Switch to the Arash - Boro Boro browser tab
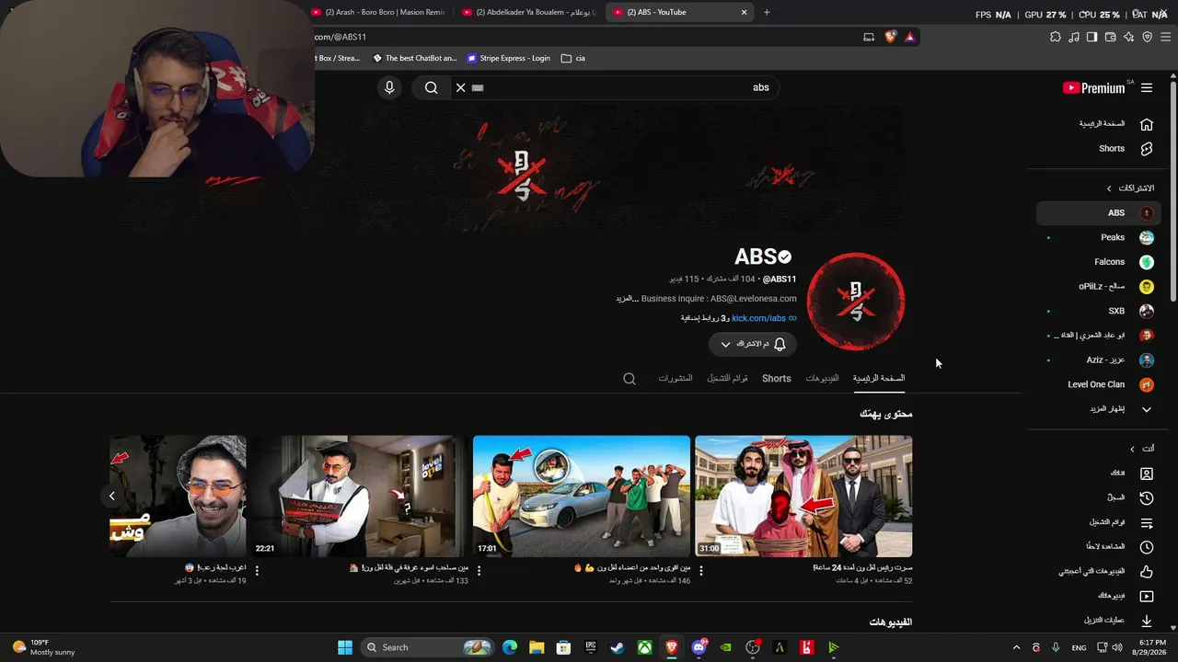The height and width of the screenshot is (662, 1178). (x=379, y=12)
